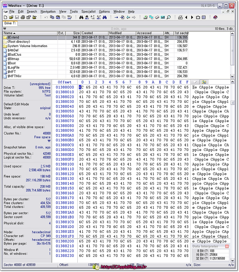Click the magnifying glass toolbar icon
The width and height of the screenshot is (239, 272).
tap(169, 17)
